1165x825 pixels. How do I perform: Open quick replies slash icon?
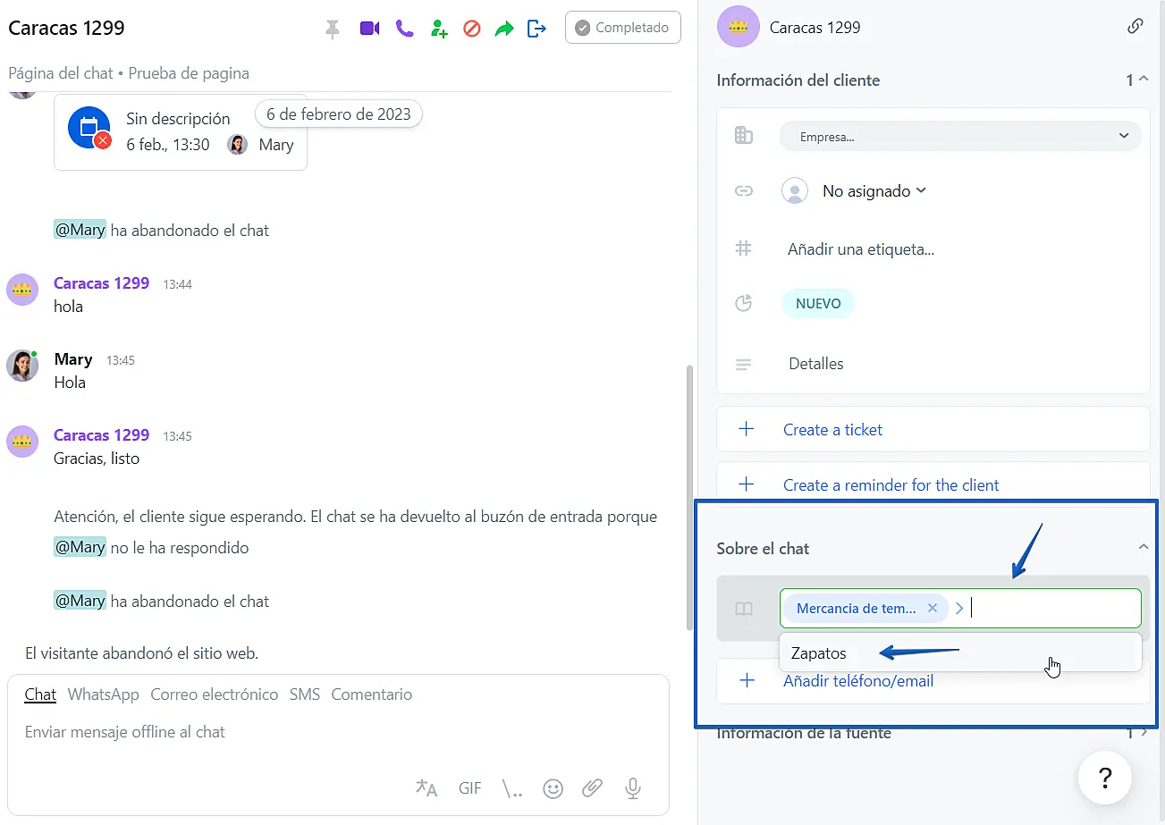click(512, 788)
